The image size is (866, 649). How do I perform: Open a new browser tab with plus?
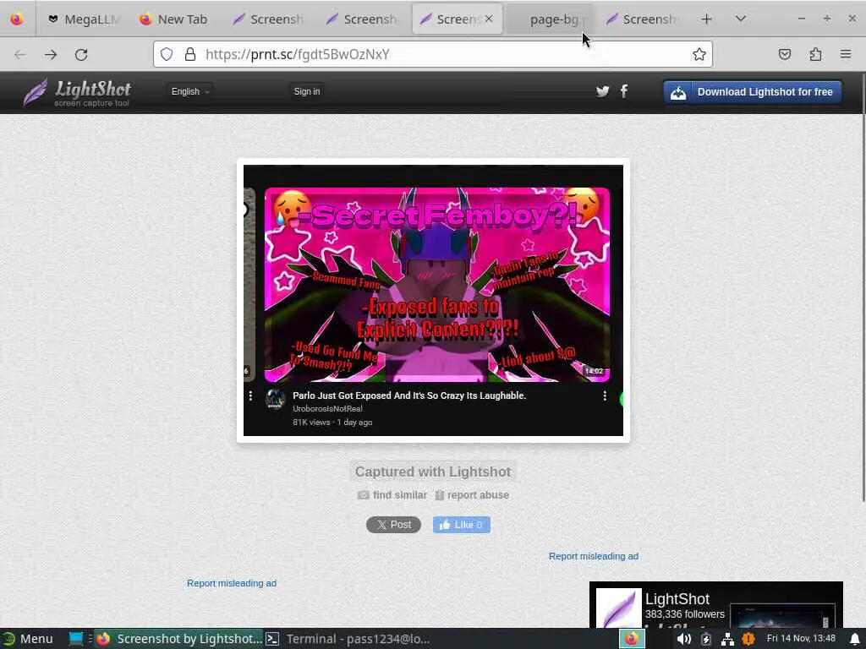[x=706, y=19]
